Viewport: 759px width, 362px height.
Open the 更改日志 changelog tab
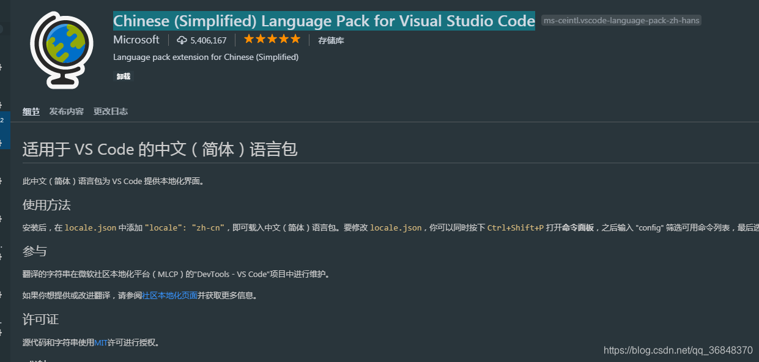[111, 111]
